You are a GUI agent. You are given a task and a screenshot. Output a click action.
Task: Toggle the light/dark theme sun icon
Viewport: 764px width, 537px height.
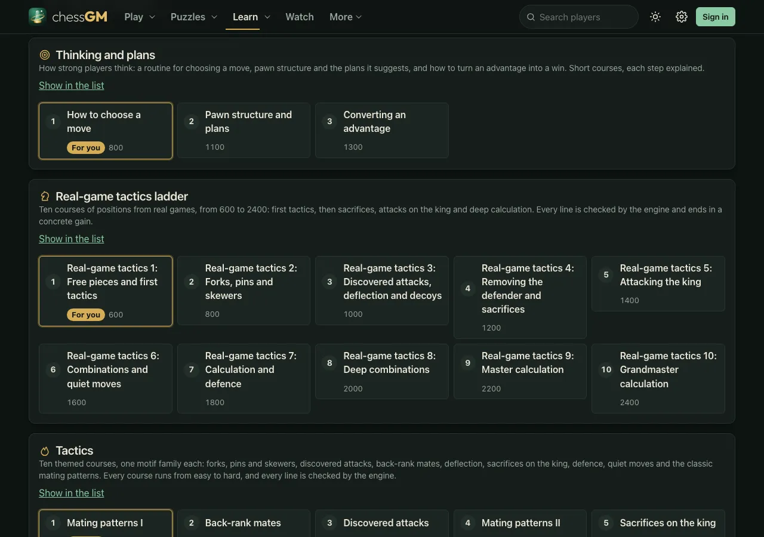click(x=655, y=17)
